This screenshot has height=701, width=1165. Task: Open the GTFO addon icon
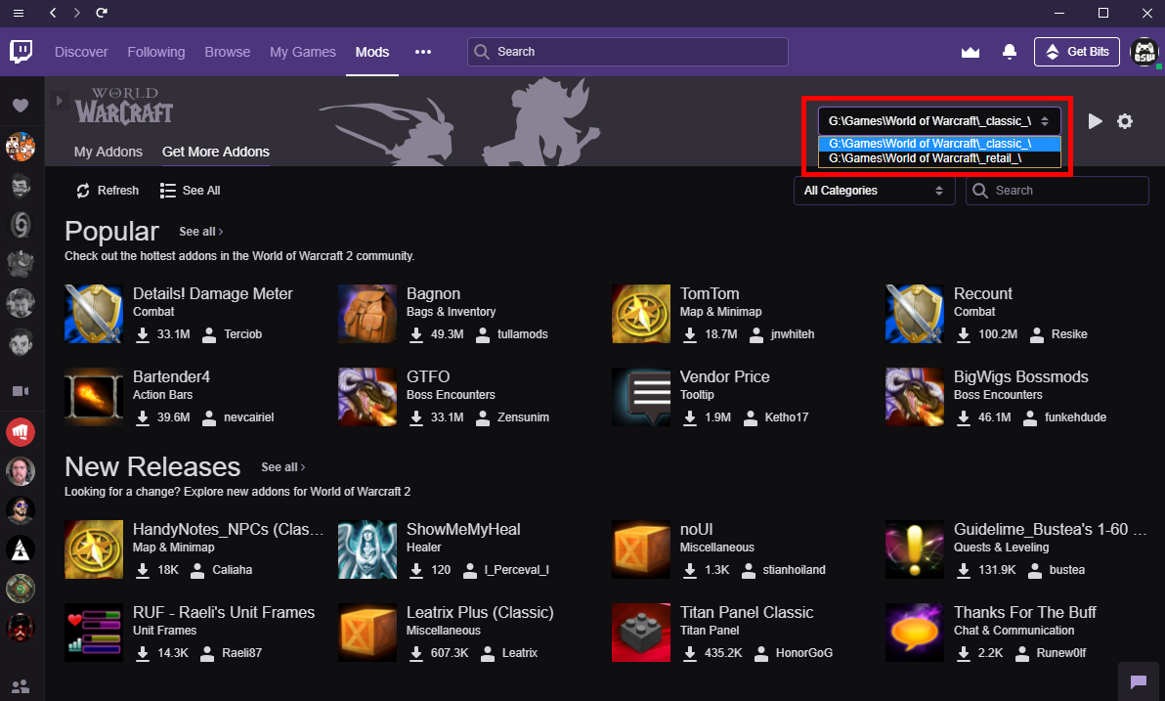click(x=367, y=397)
